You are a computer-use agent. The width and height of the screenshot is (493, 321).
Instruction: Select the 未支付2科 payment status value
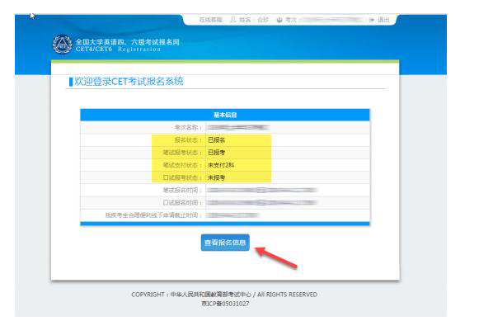pos(221,165)
